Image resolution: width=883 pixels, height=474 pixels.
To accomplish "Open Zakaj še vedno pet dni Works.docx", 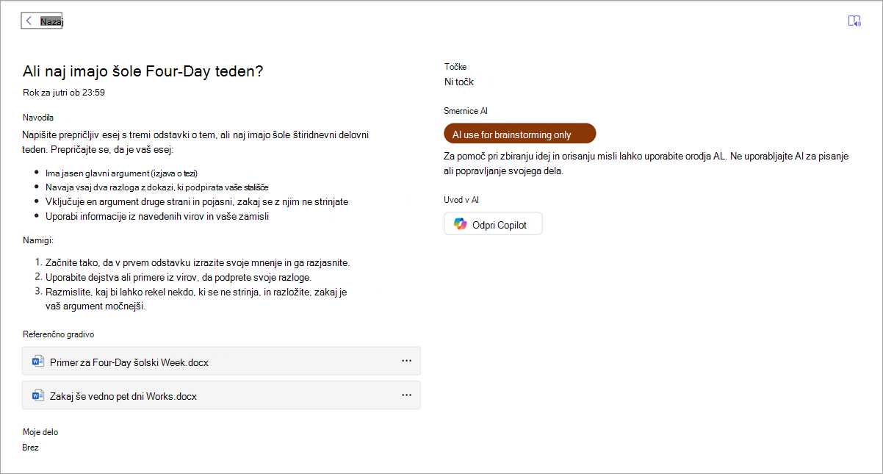I will [221, 395].
